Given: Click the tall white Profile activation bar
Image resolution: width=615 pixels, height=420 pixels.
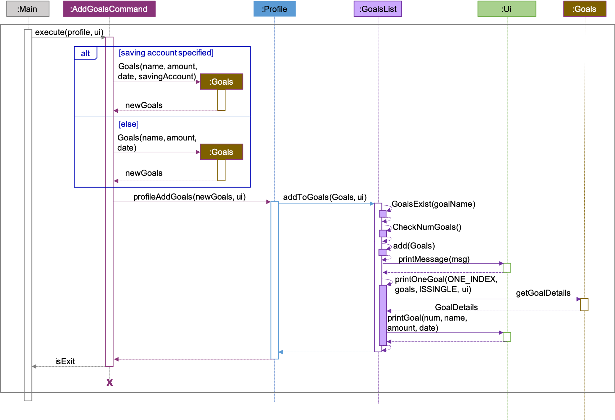Looking at the screenshot, I should point(274,280).
